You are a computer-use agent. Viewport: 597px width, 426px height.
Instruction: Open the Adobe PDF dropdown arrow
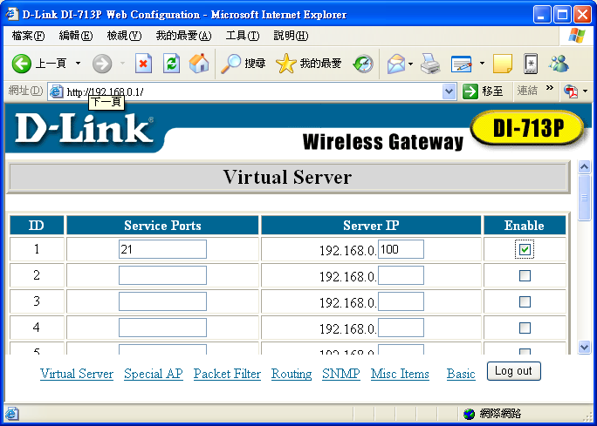point(585,91)
